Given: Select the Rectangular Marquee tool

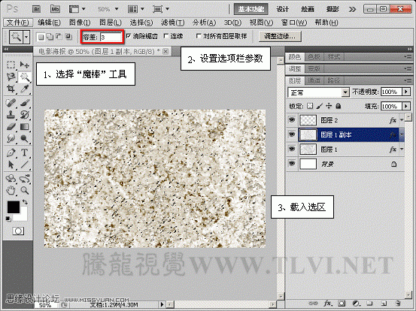Looking at the screenshot, I should click(11, 65).
